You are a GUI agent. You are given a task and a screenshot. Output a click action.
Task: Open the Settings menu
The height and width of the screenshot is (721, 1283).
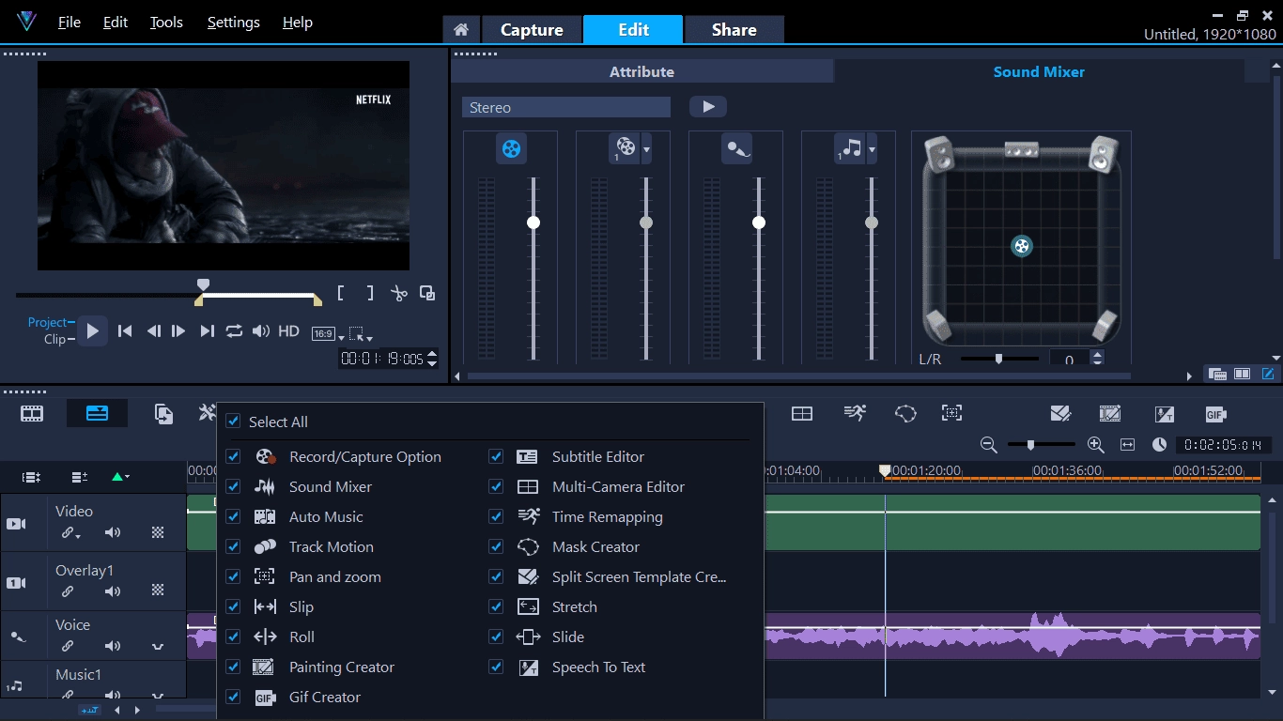(233, 22)
